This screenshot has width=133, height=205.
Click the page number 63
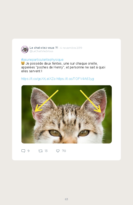click(66, 199)
